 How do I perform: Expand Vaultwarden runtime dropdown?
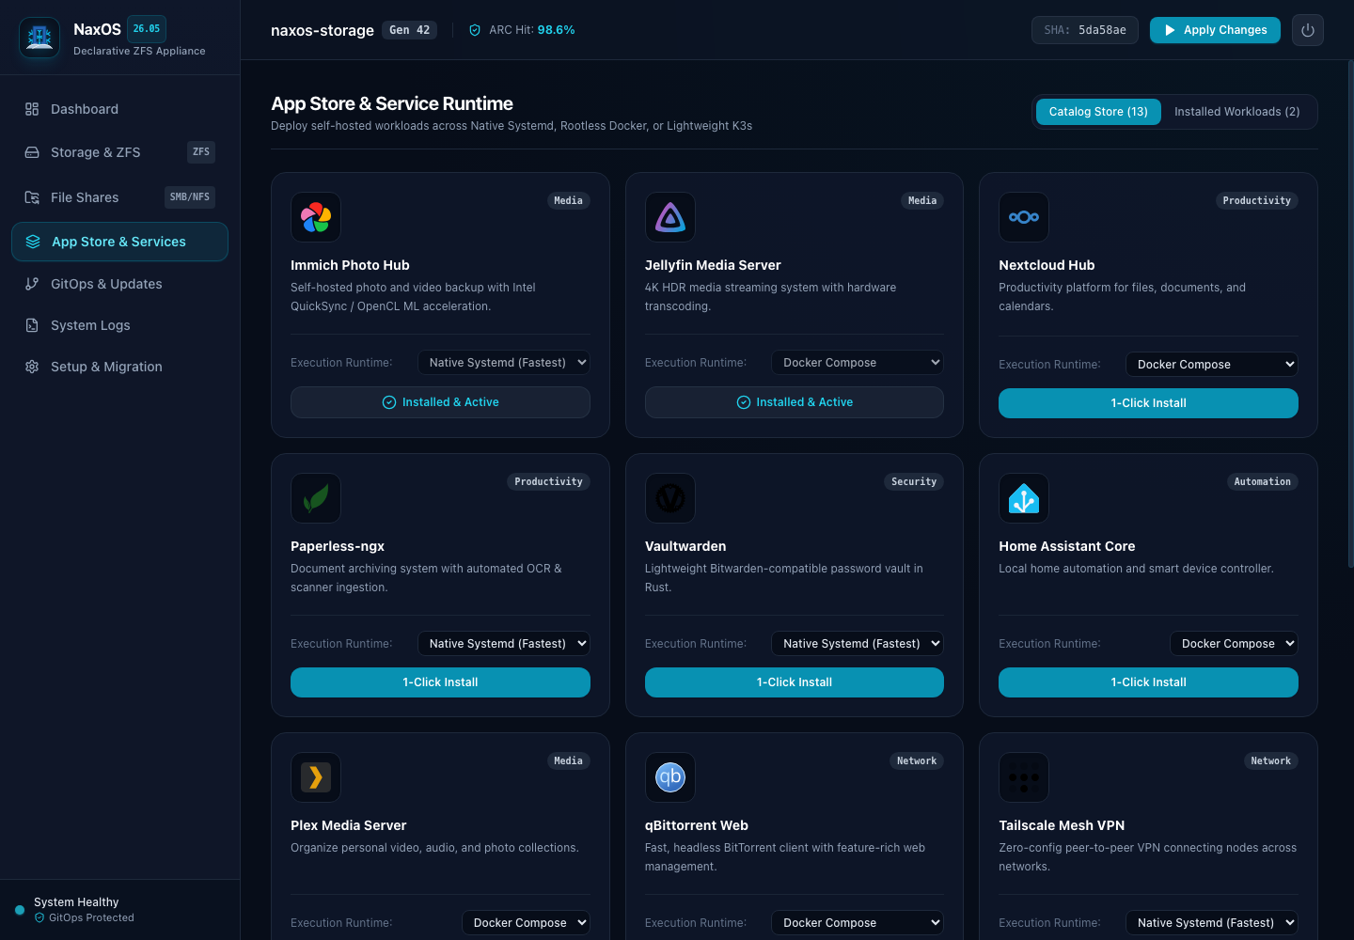click(858, 644)
